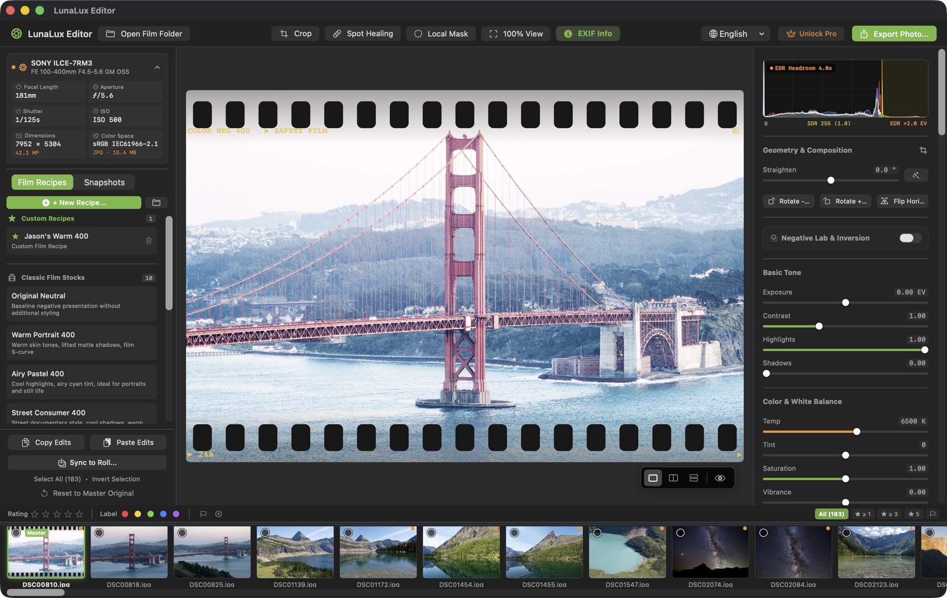
Task: Select side-by-side compare view icon
Action: (x=673, y=478)
